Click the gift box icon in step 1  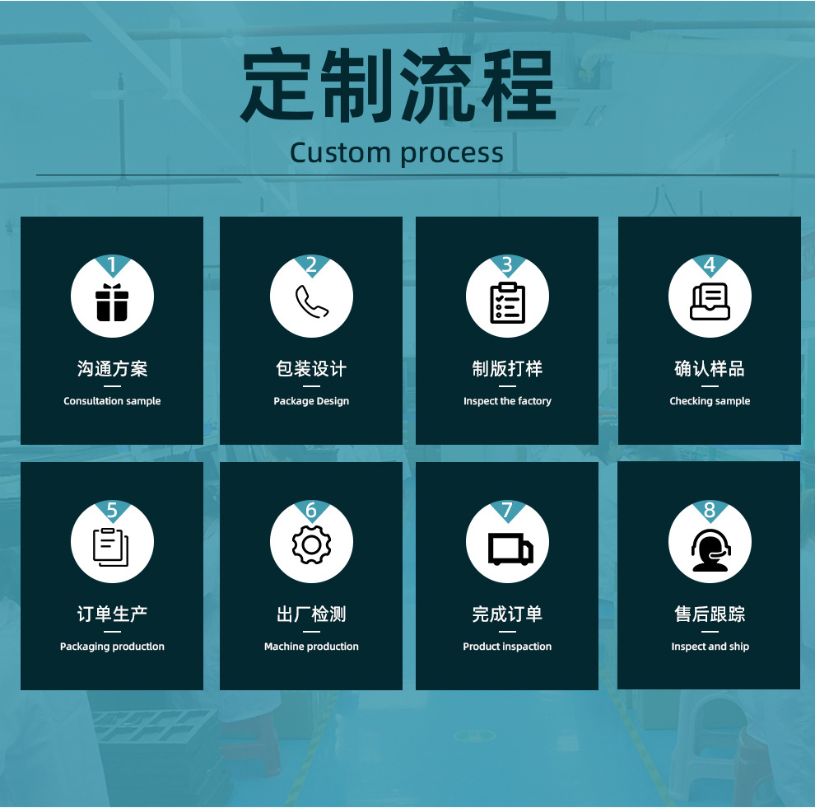(112, 302)
